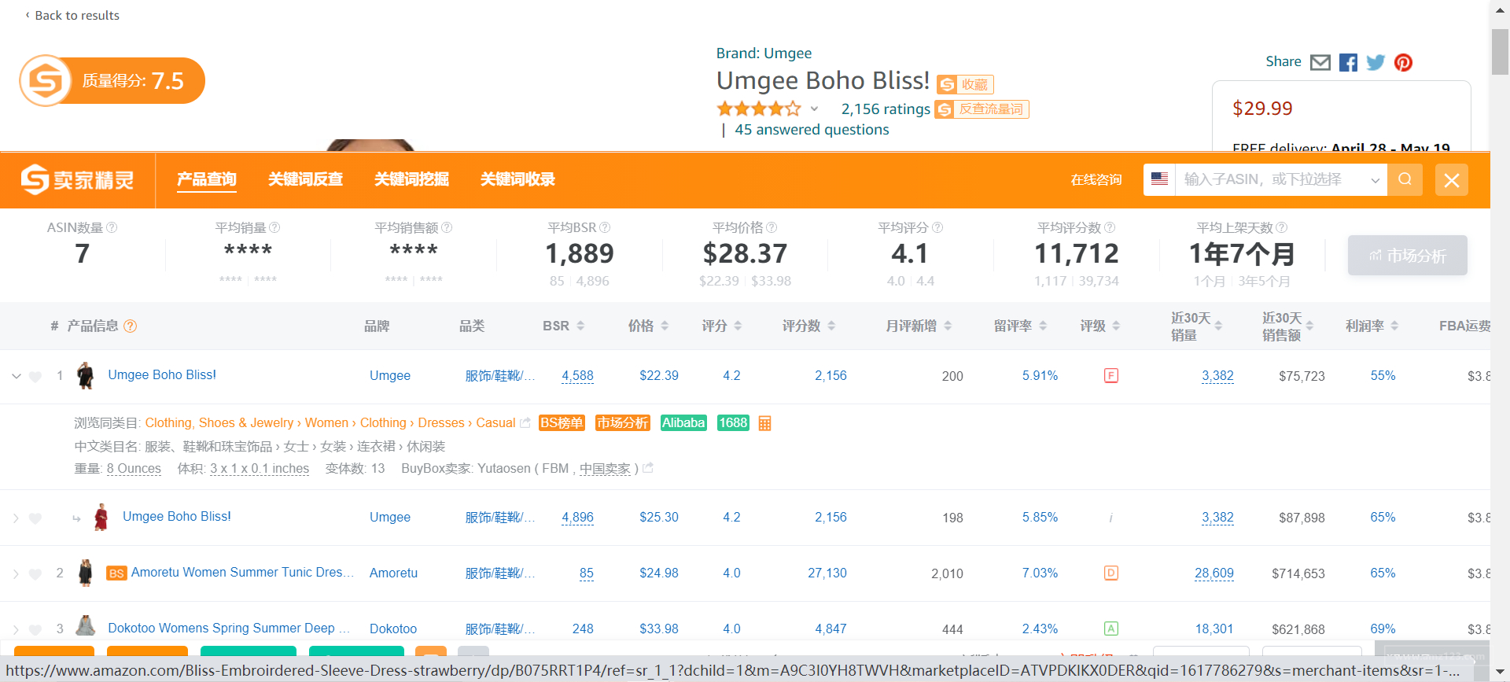The width and height of the screenshot is (1510, 682).
Task: Open the 平均价格 help icon
Action: [772, 227]
